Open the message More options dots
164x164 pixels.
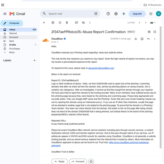coord(155,39)
